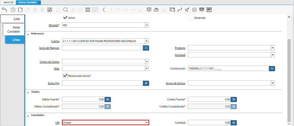Collapse the Referencia section
The height and width of the screenshot is (126, 294).
28,34
